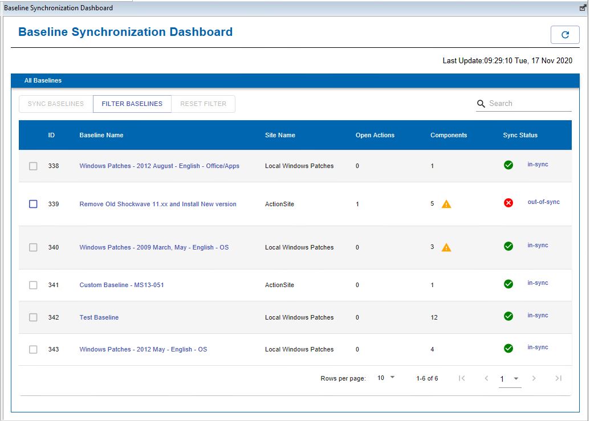The height and width of the screenshot is (421, 590).
Task: Select the All Baselines tab
Action: 43,81
